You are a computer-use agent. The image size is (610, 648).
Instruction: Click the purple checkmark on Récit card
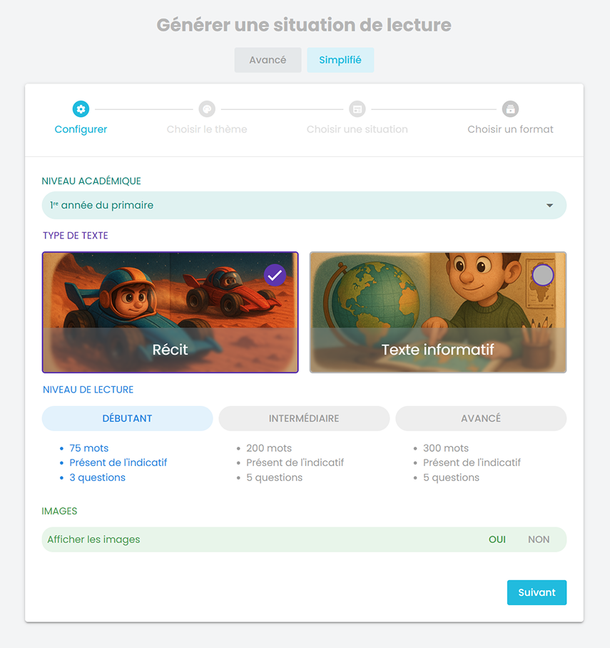click(x=275, y=275)
